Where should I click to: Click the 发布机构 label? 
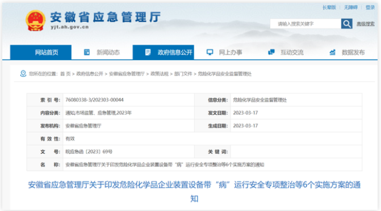[x=50, y=126]
